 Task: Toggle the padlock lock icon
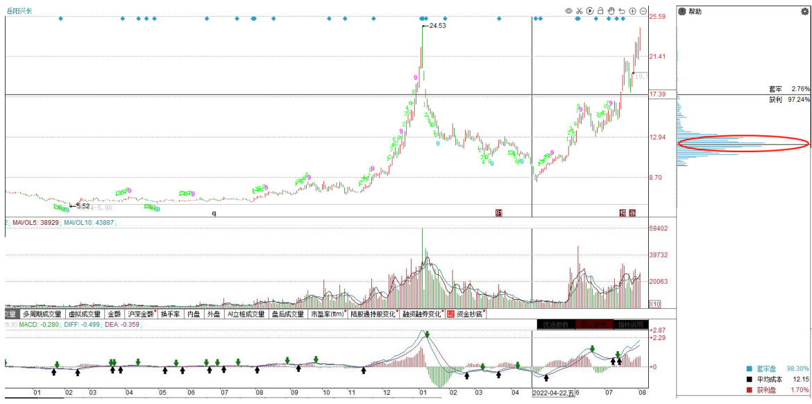tap(600, 11)
